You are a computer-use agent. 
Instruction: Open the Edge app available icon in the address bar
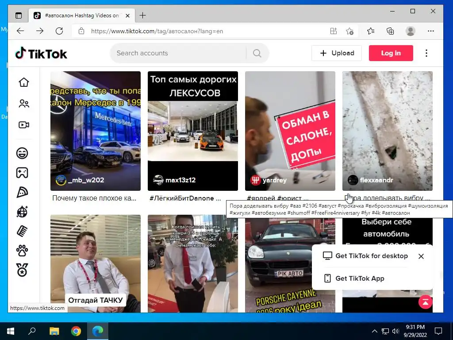tap(334, 31)
